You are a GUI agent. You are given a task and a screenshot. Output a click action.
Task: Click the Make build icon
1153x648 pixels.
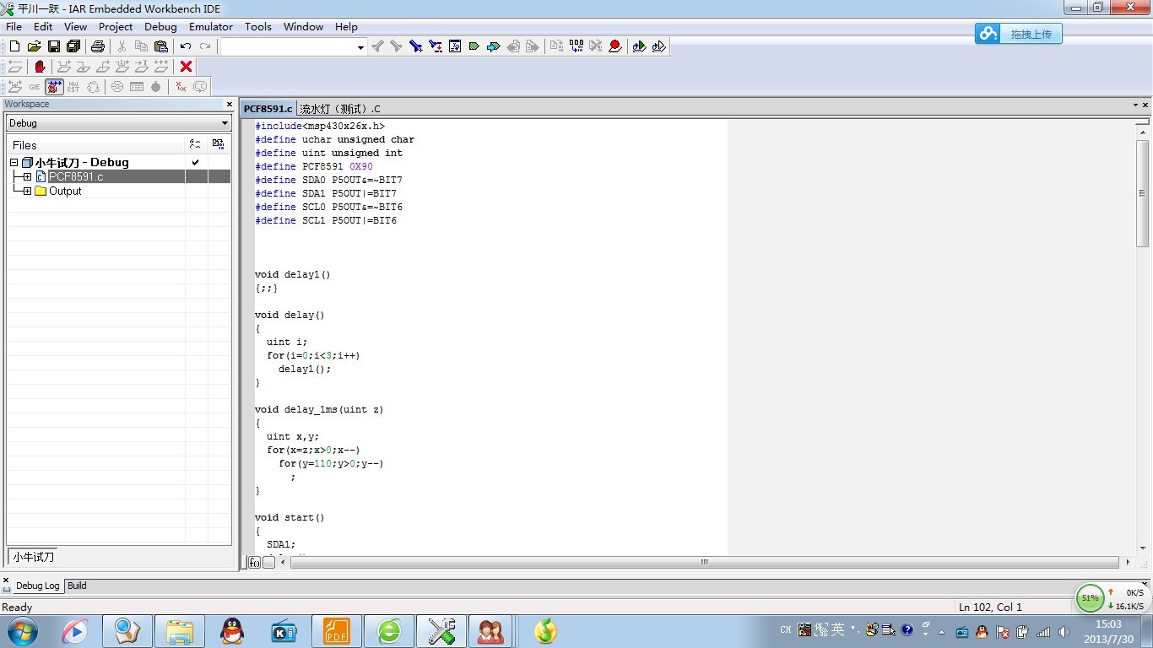576,46
